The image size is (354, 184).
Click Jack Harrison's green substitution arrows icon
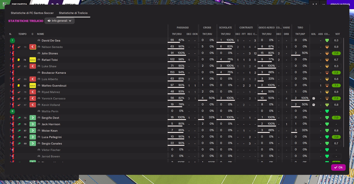point(19,124)
